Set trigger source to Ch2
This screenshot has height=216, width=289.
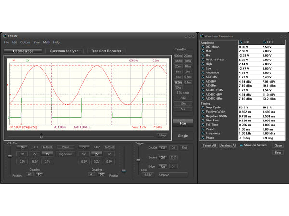tap(173, 157)
